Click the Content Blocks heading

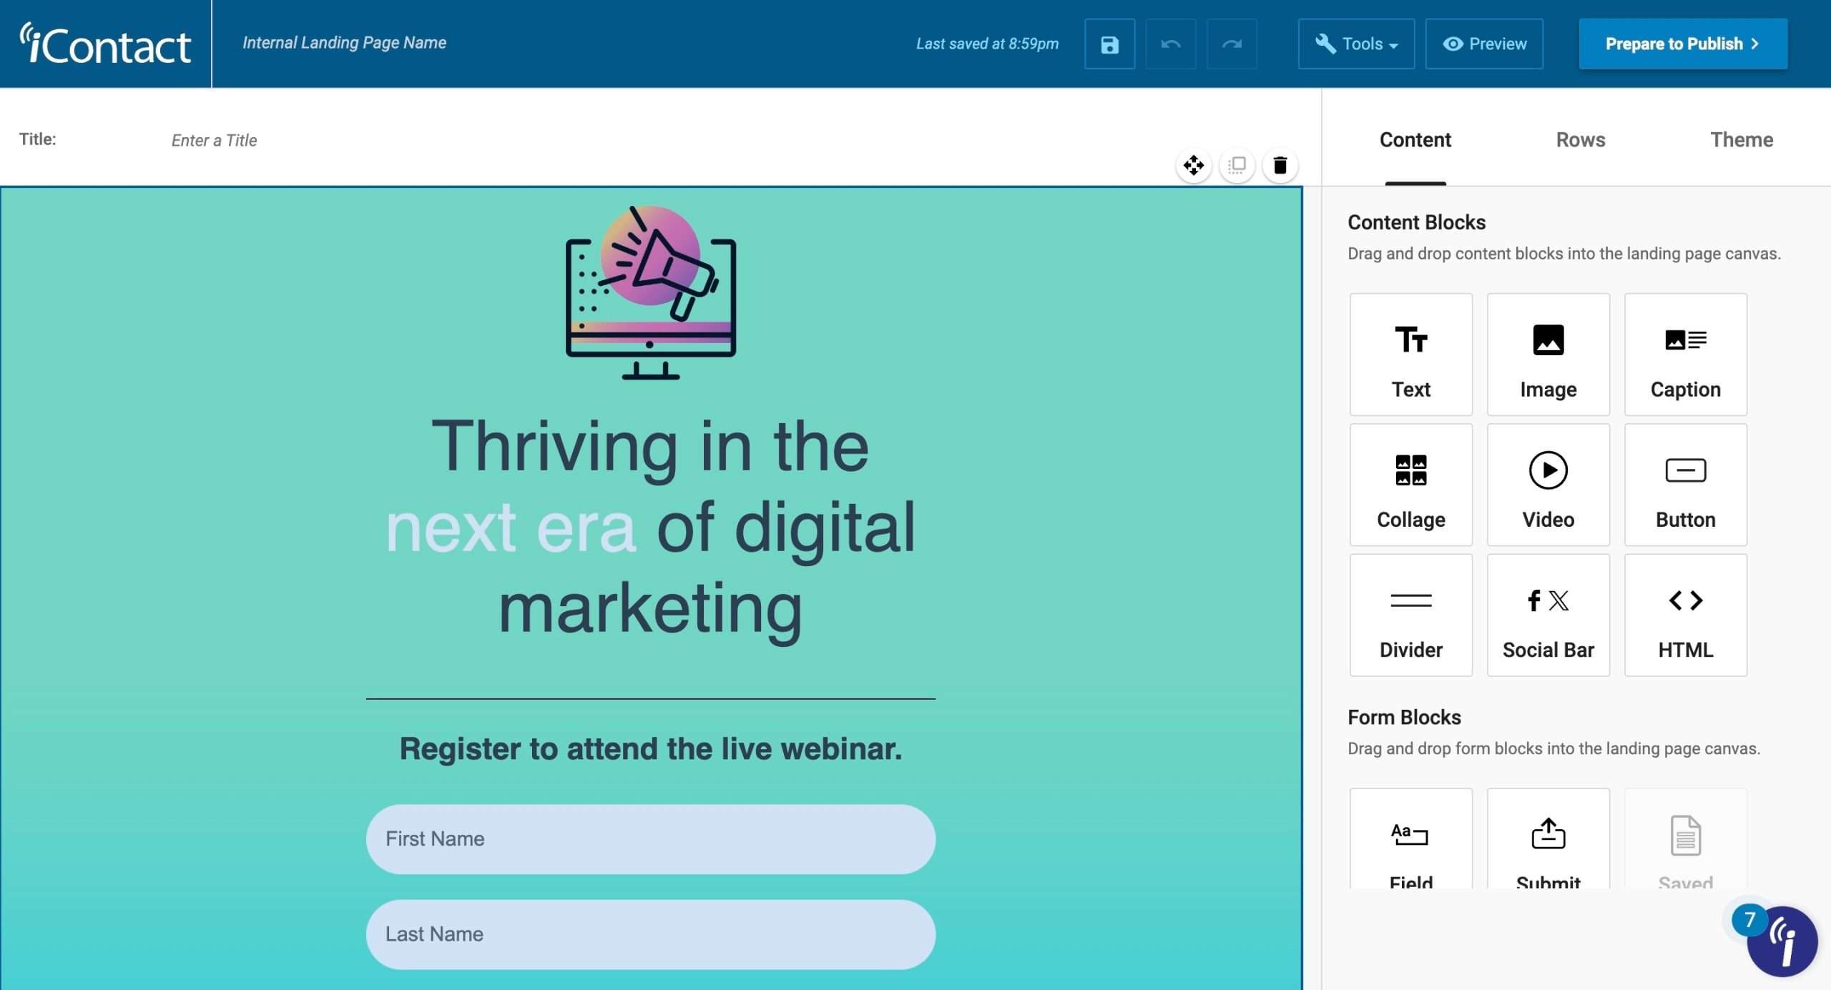click(x=1416, y=222)
